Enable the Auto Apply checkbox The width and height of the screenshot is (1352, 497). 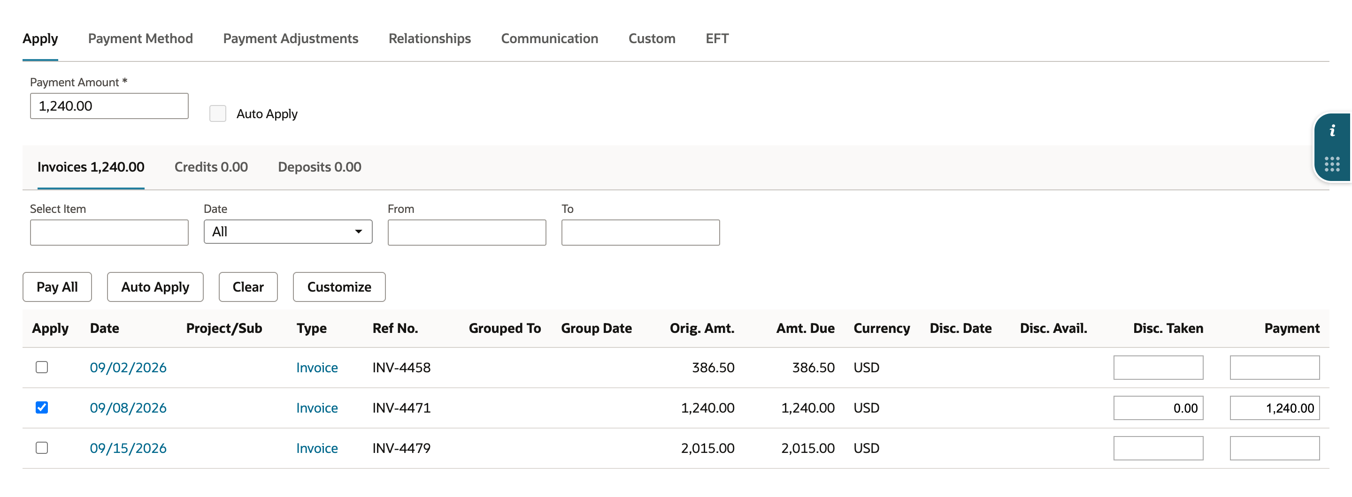(217, 114)
